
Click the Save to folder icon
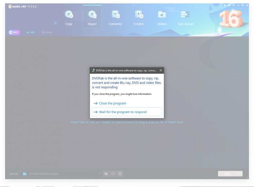(x=25, y=174)
